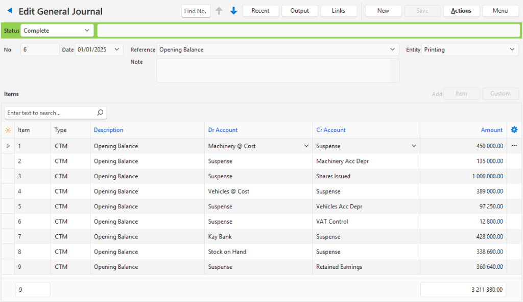Click the sun icon in grid header
The image size is (523, 302).
point(8,130)
